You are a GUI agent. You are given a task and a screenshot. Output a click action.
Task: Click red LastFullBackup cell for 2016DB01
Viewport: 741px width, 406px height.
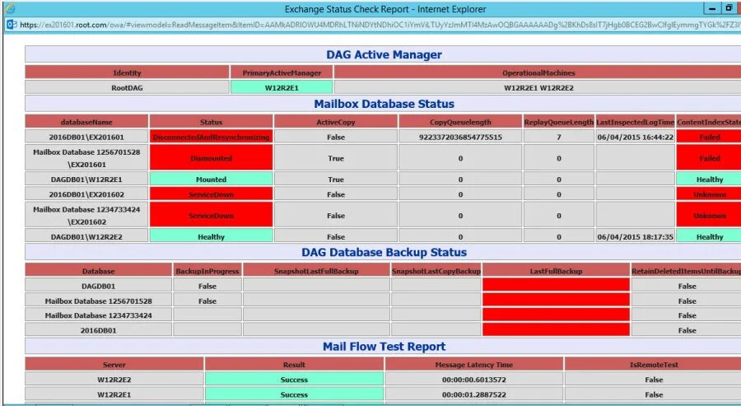click(556, 329)
